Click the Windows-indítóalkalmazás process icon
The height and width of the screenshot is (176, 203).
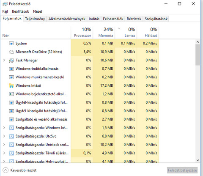pos(11,69)
